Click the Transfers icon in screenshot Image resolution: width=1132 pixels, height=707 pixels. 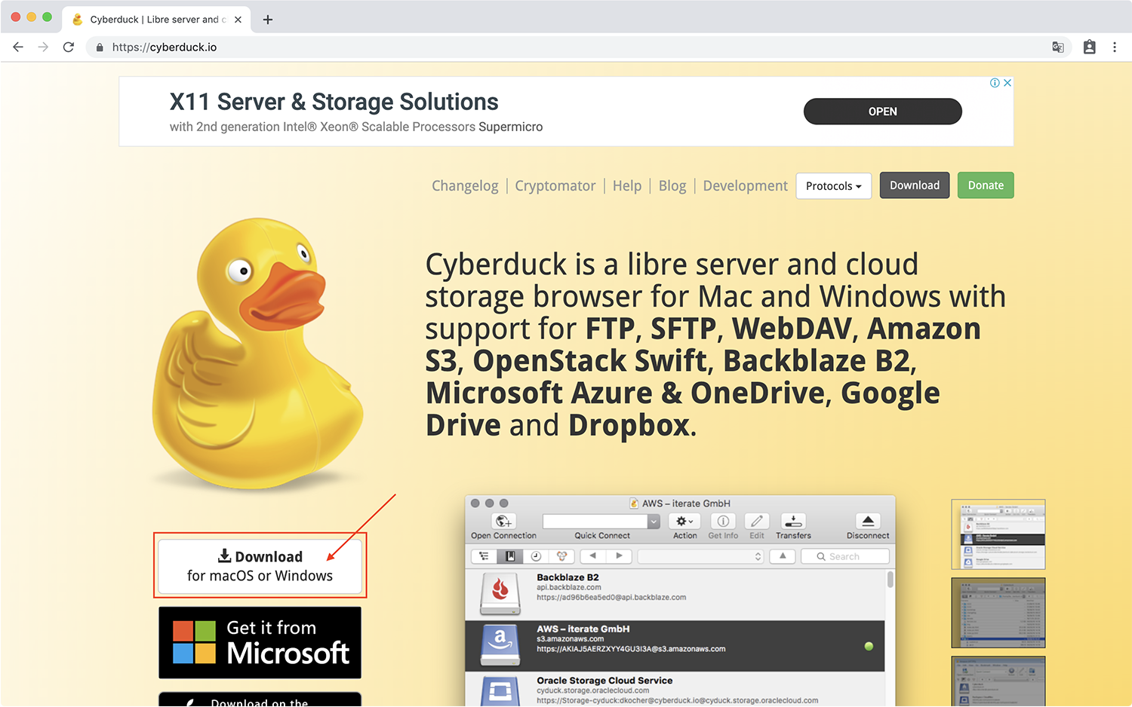tap(793, 522)
